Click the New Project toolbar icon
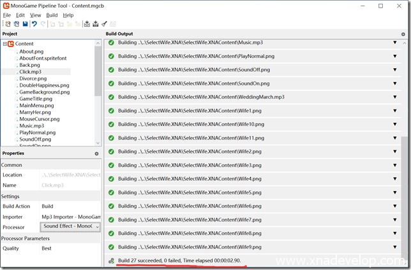411x270 pixels. click(6, 24)
